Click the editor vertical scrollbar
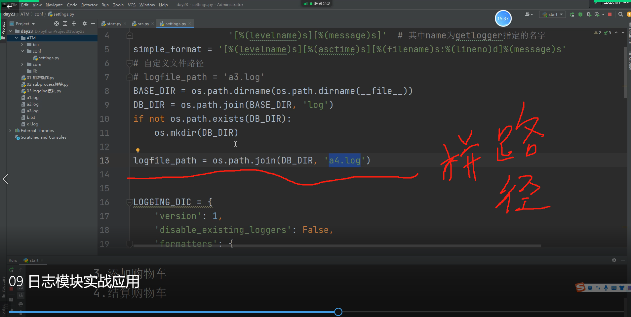 tap(625, 72)
